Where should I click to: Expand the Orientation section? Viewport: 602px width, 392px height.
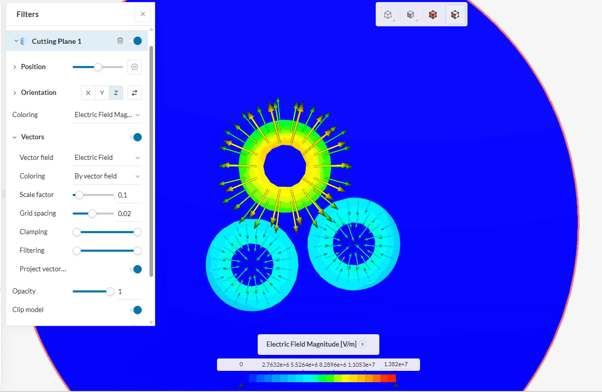[x=14, y=93]
